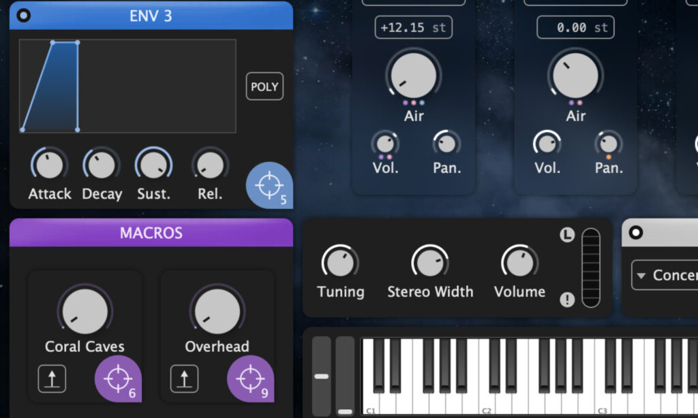This screenshot has height=418, width=698.
Task: Toggle the POLY mode button
Action: click(264, 86)
